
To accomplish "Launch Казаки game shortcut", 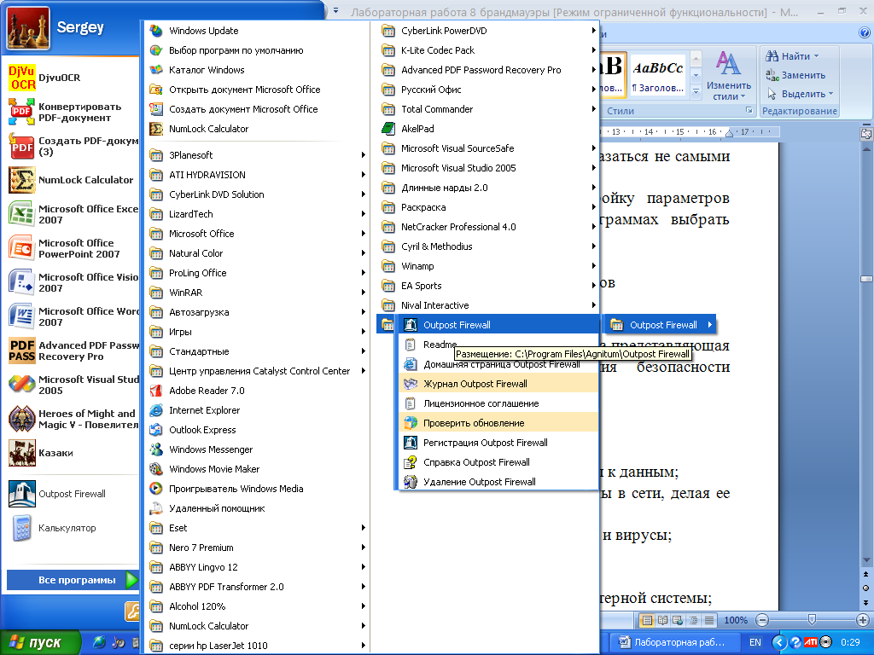I will (73, 453).
